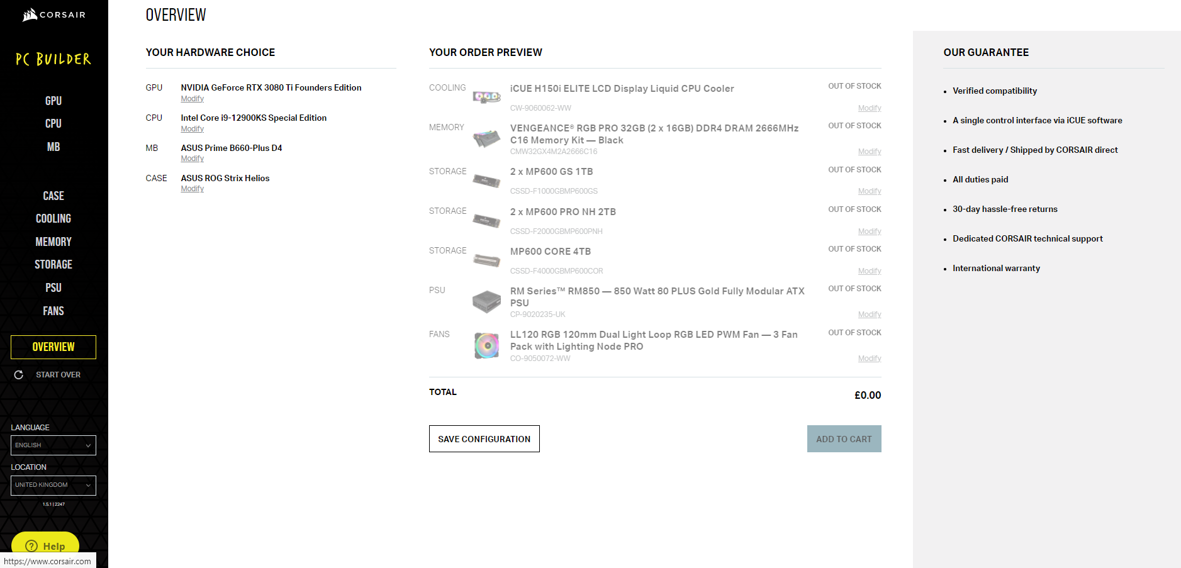Click the Corsair logo
The height and width of the screenshot is (568, 1181).
(x=53, y=14)
